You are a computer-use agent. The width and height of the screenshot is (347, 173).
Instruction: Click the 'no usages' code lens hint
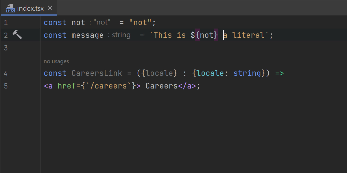(x=56, y=61)
